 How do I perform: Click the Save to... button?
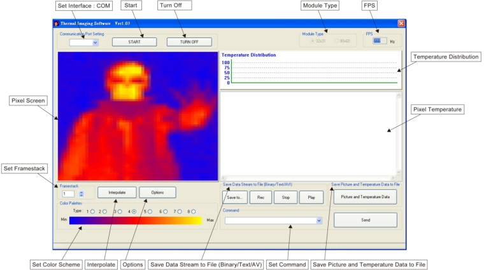pos(234,198)
